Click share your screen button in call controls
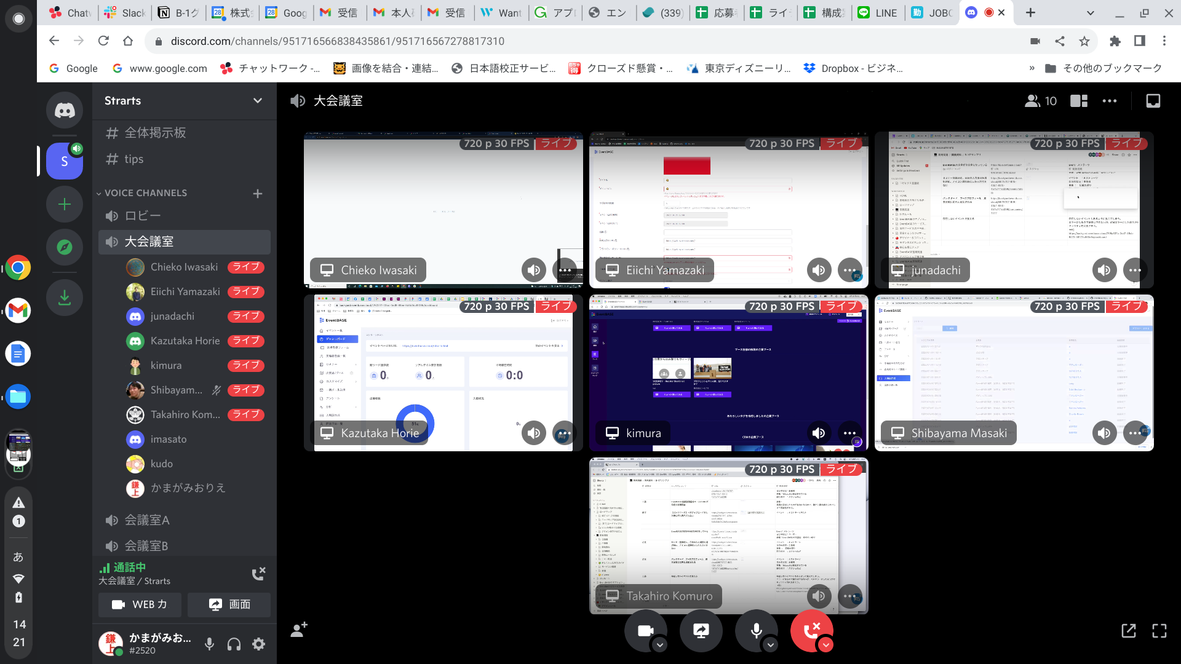The image size is (1181, 664). [x=701, y=630]
